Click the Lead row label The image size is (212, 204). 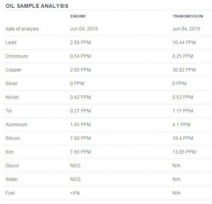tap(11, 42)
